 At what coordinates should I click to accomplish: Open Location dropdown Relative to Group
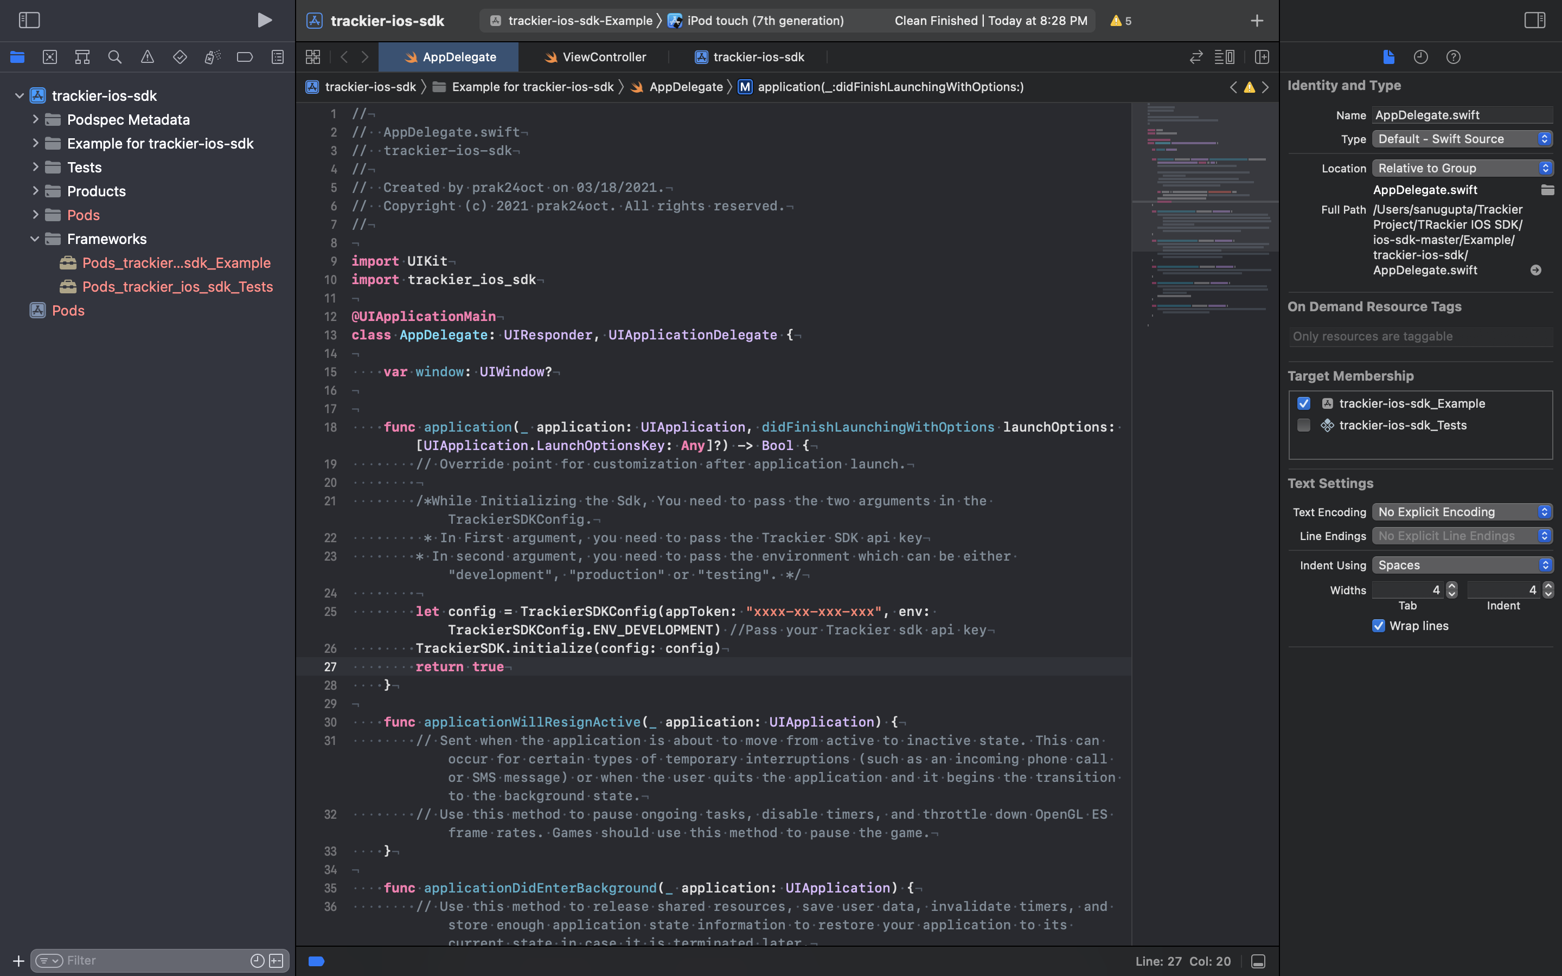click(1462, 168)
